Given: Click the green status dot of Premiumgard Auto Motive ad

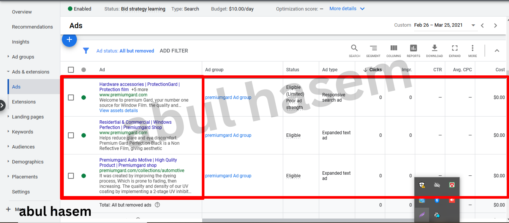Looking at the screenshot, I should point(84,176).
